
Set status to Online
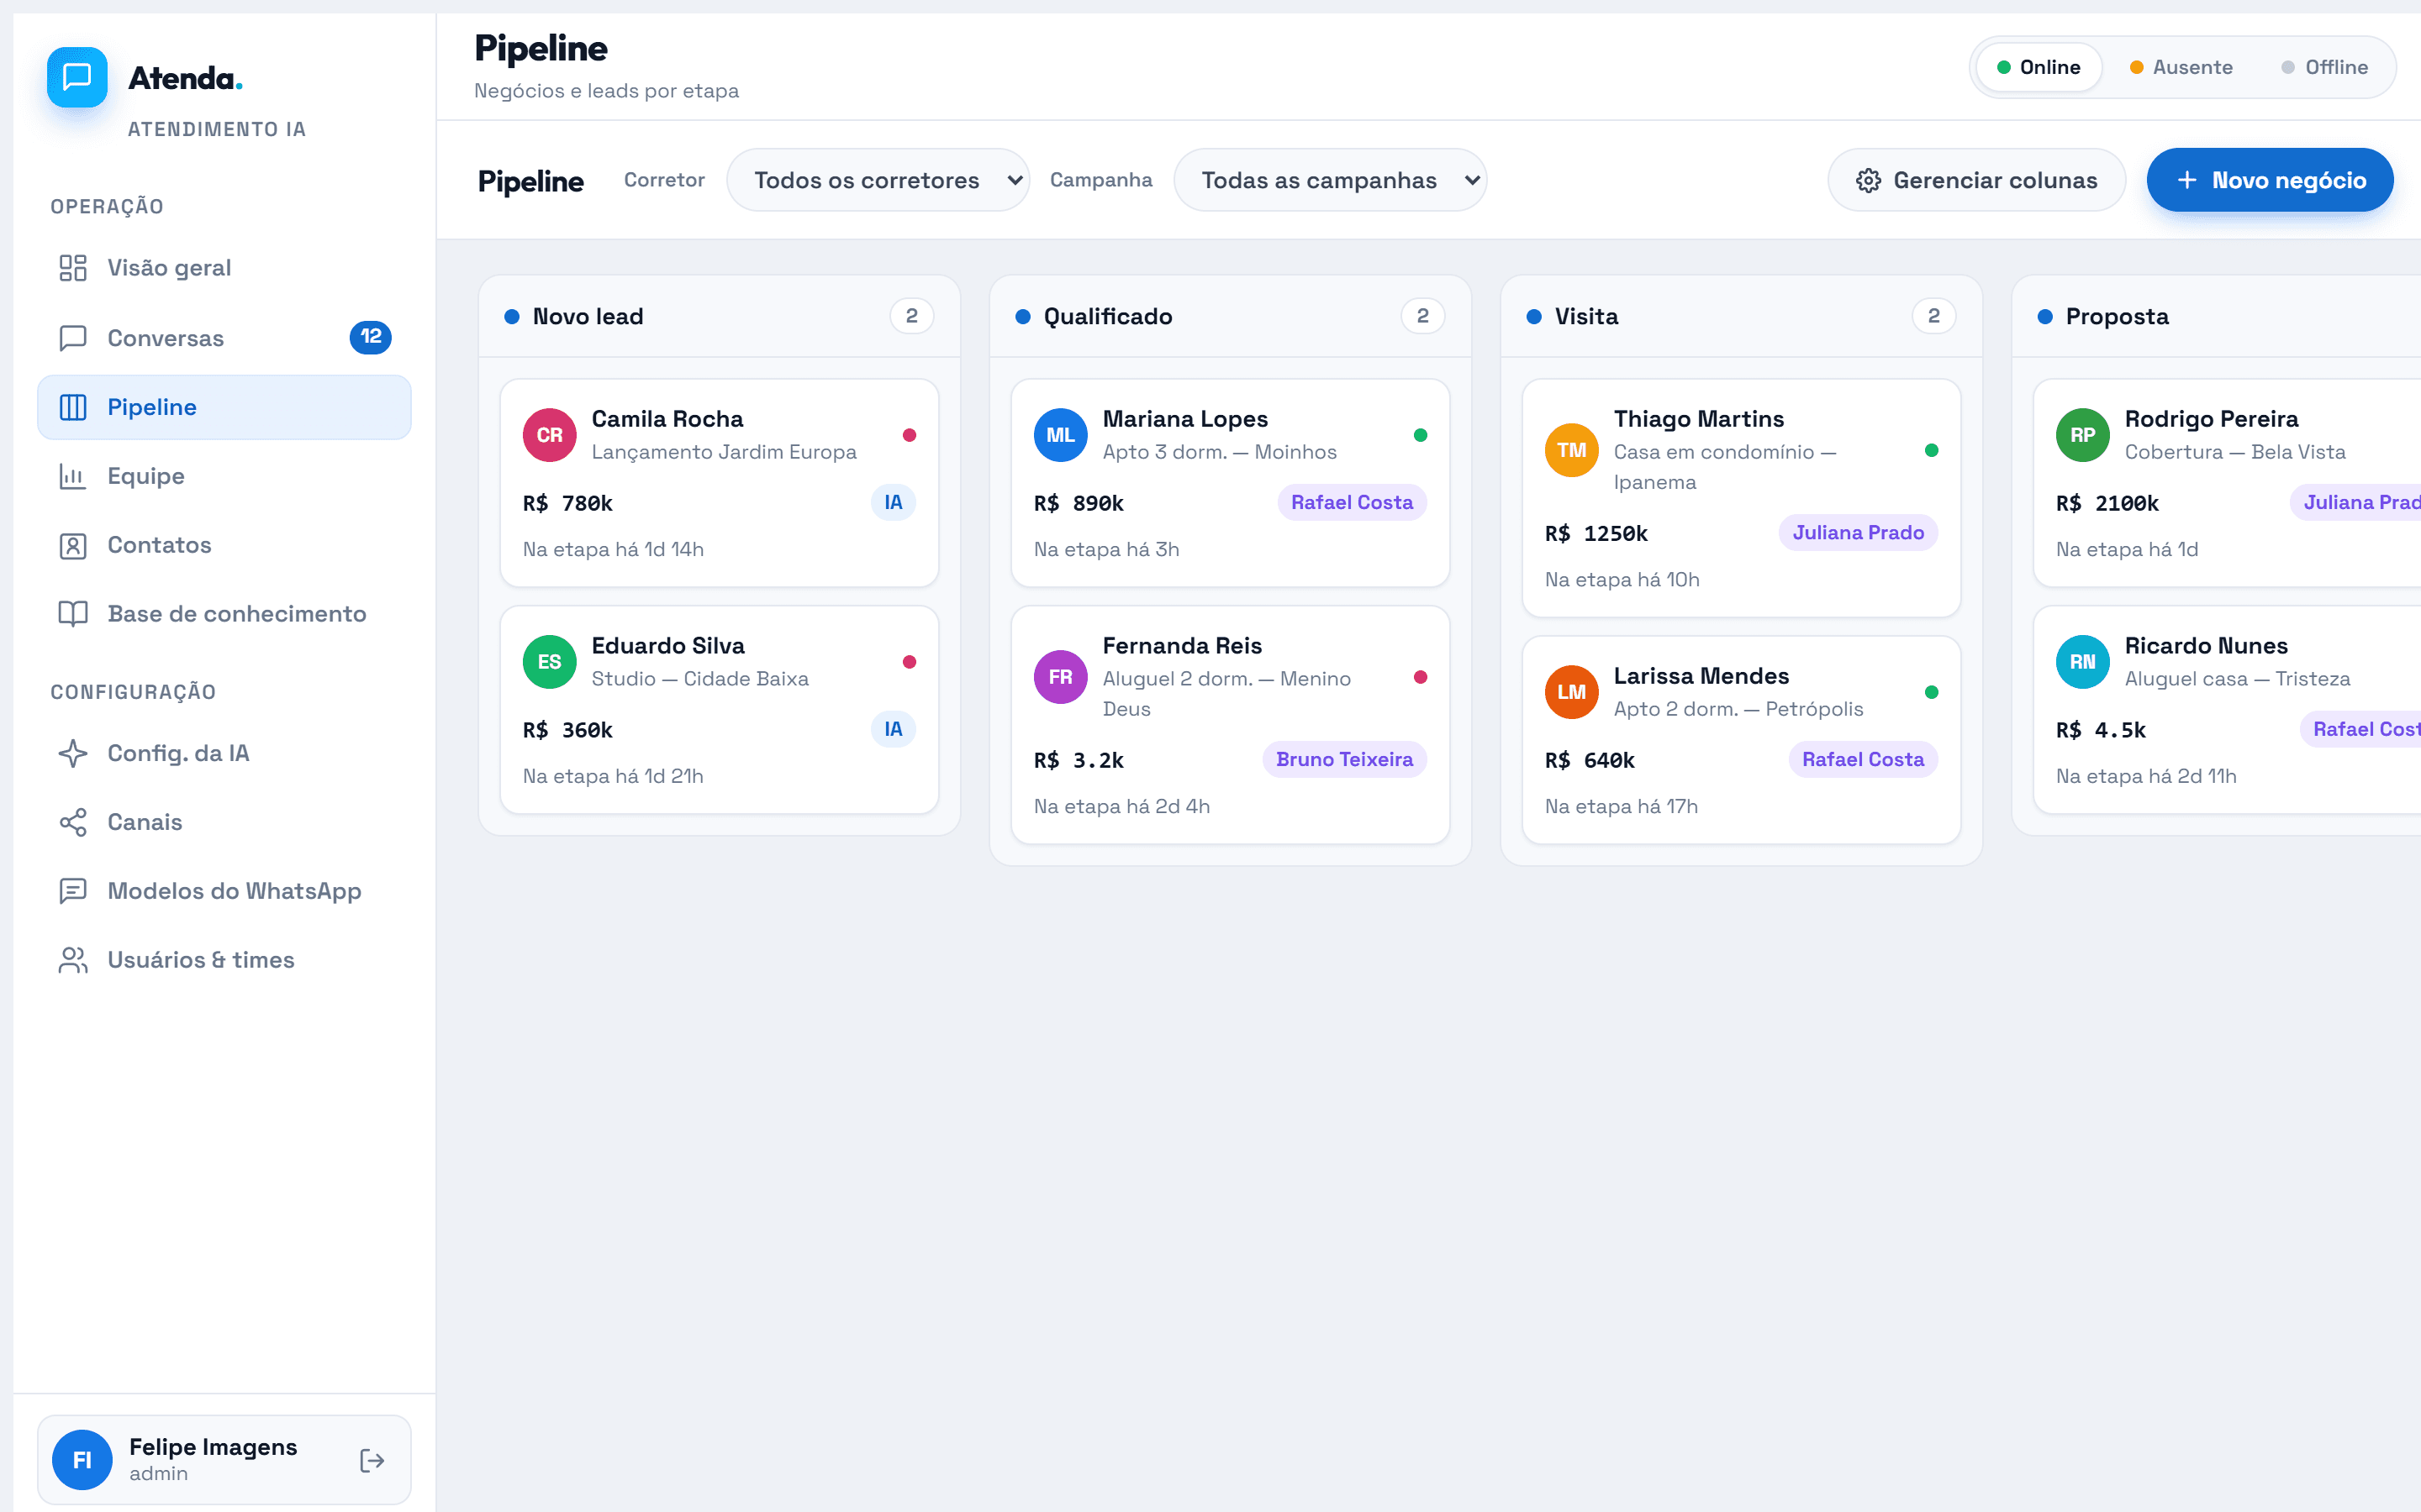pos(2038,67)
